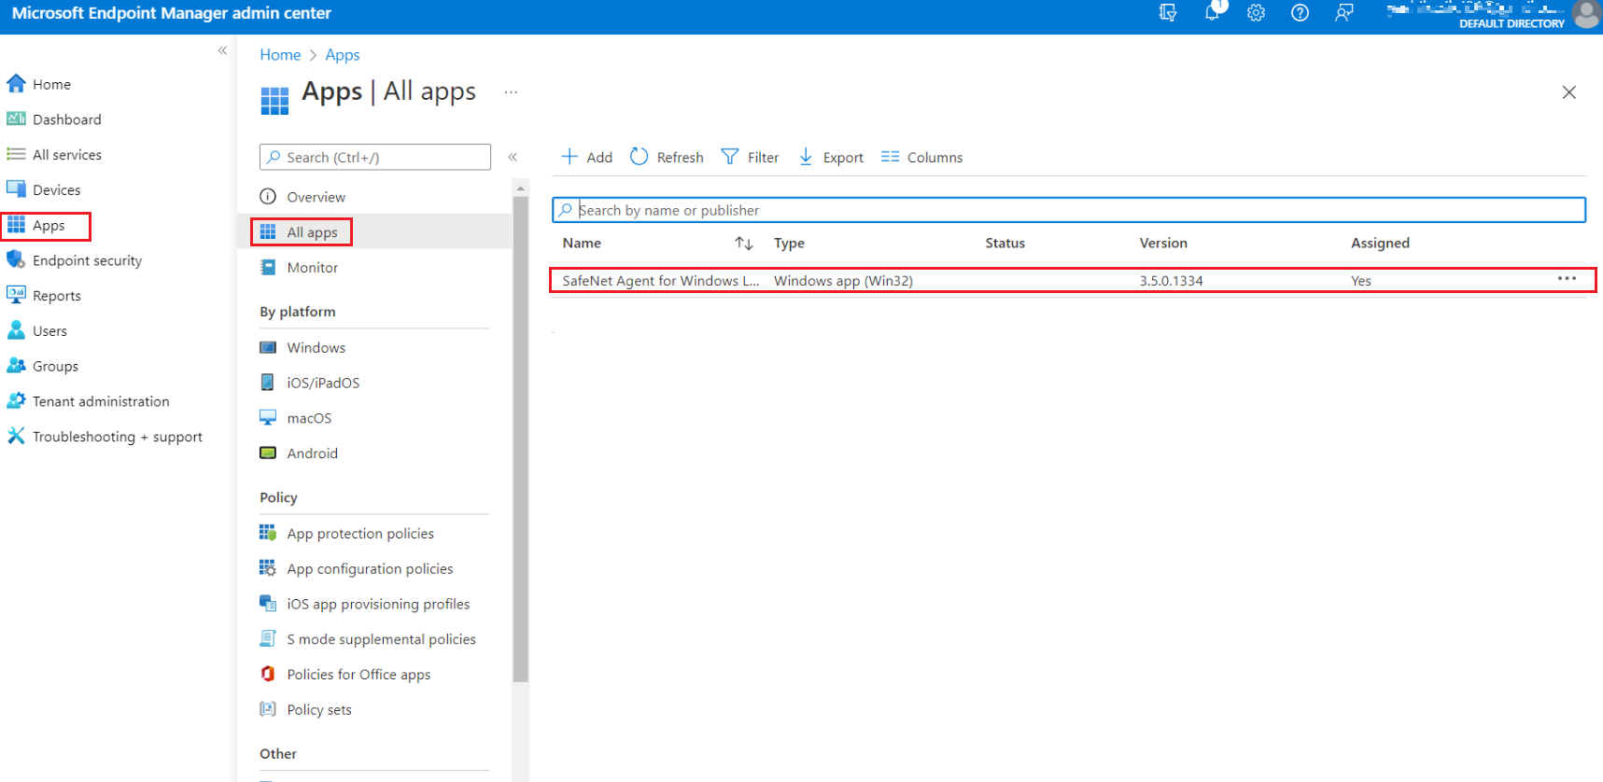Open Settings gear icon in header
Image resolution: width=1603 pixels, height=782 pixels.
[x=1256, y=13]
